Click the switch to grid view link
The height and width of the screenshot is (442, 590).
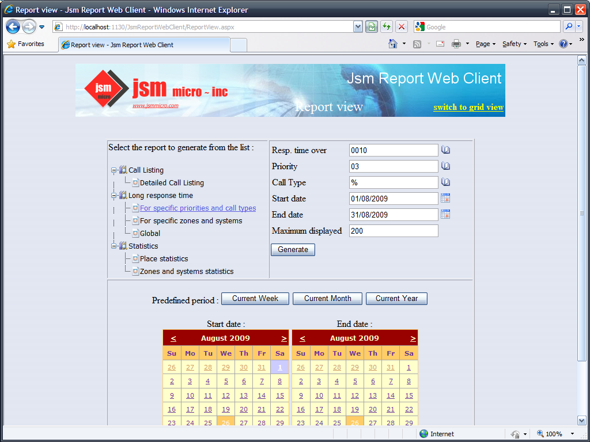click(x=468, y=107)
